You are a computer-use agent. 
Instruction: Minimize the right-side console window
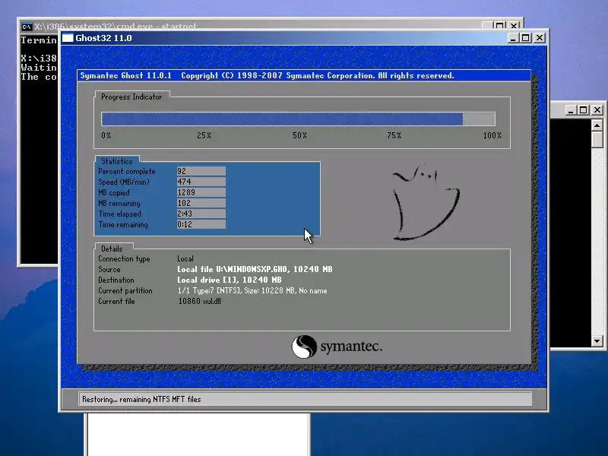point(570,110)
